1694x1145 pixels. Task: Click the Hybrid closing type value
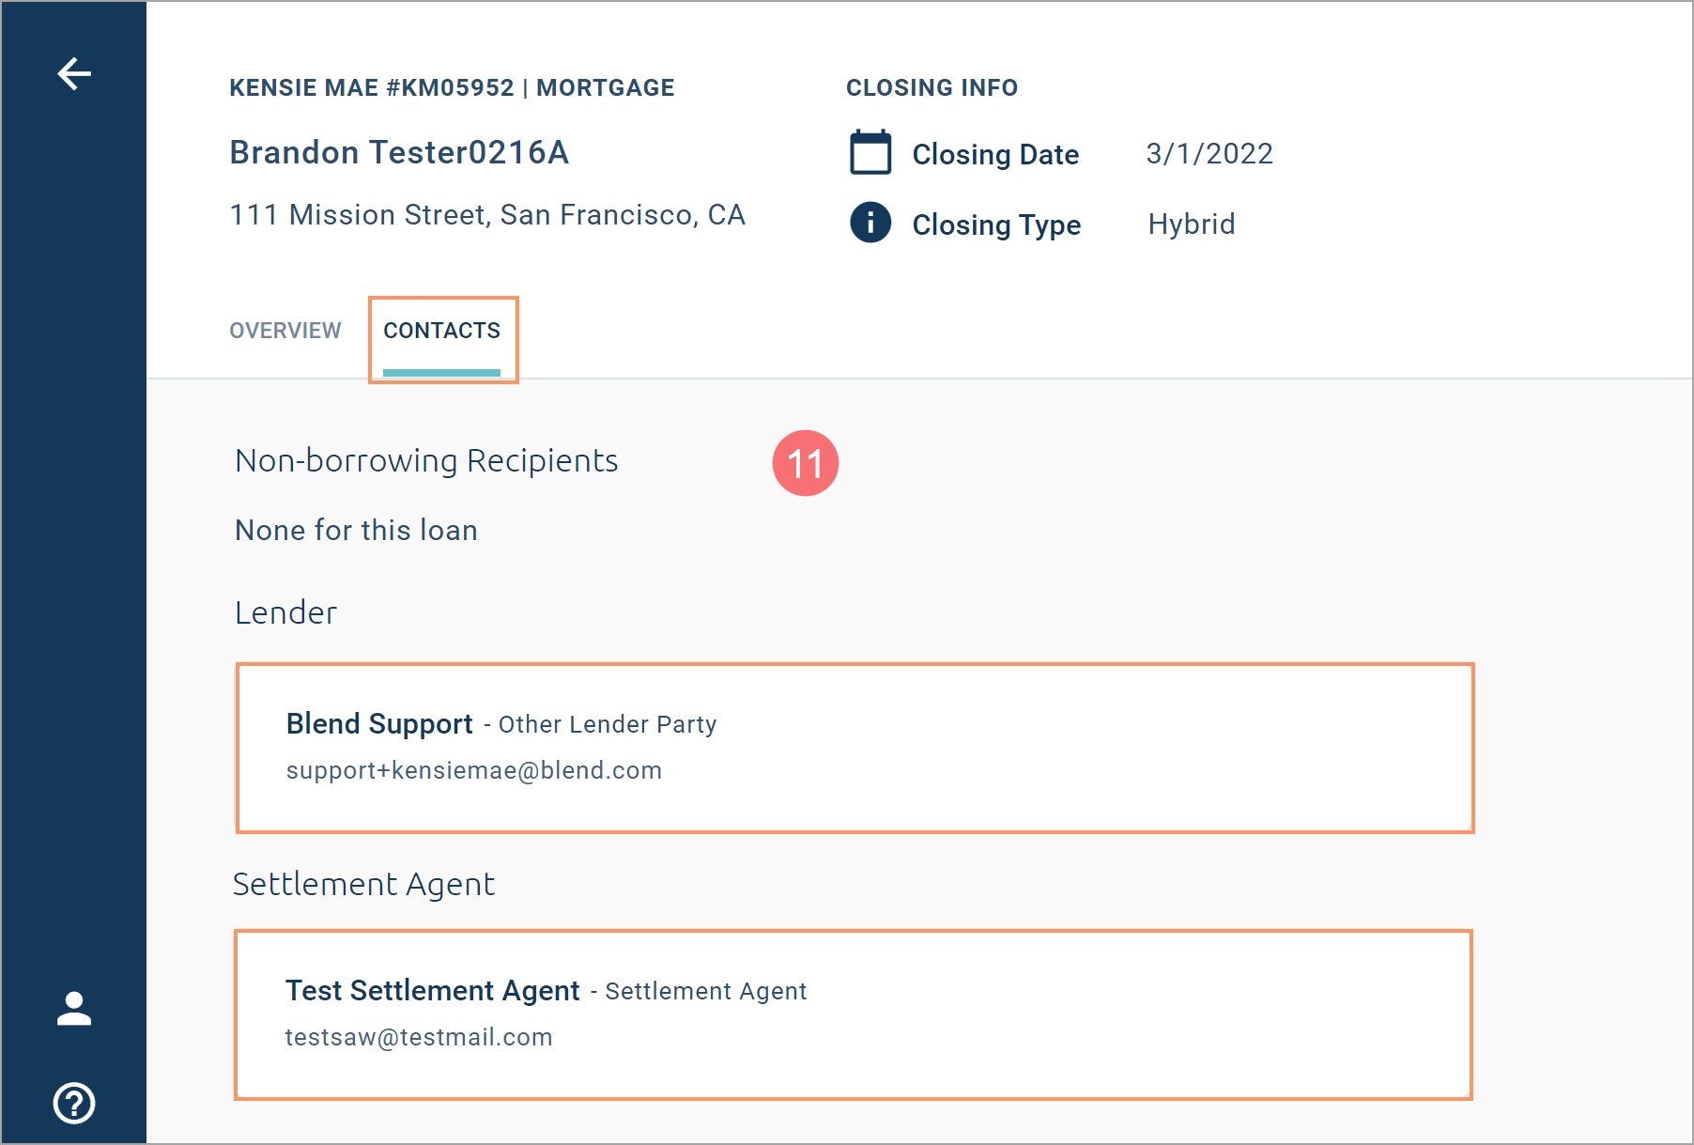point(1192,224)
